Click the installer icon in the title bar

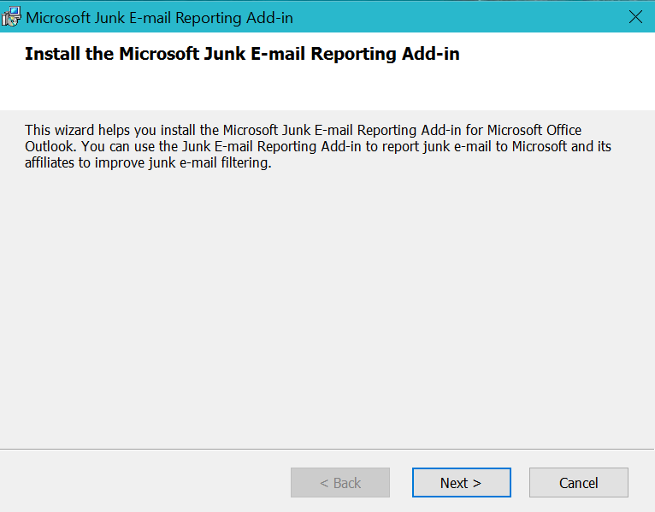[12, 17]
